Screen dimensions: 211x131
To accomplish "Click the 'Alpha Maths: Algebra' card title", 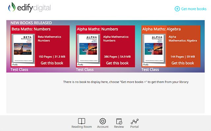I will pos(162,29).
